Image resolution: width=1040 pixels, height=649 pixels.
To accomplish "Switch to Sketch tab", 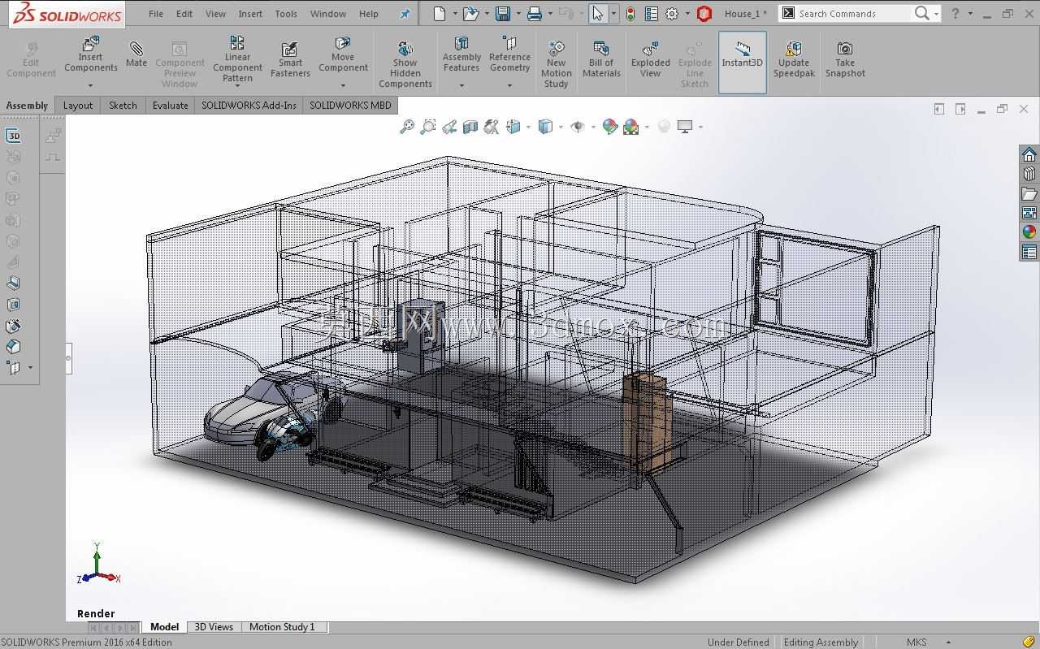I will [123, 105].
